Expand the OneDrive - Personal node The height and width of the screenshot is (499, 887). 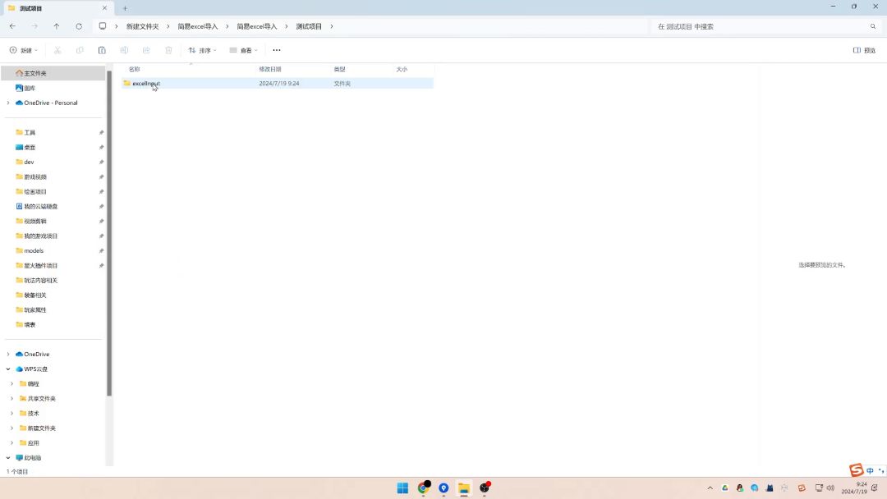pos(8,103)
